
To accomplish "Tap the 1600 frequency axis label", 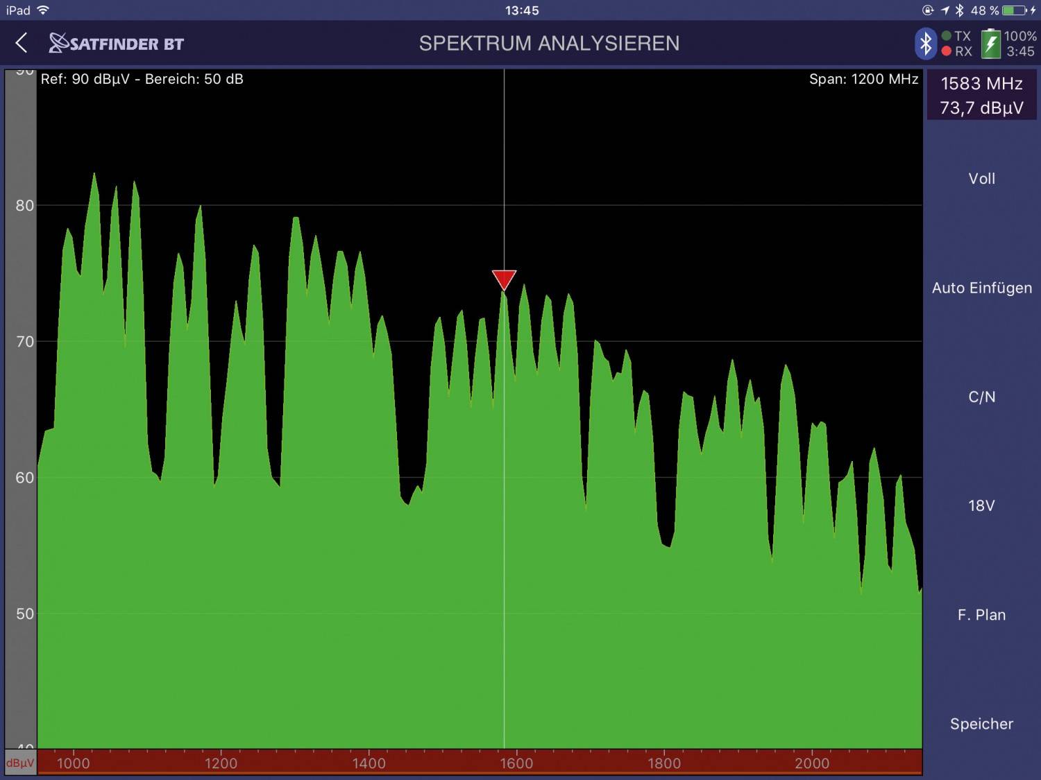I will click(516, 763).
